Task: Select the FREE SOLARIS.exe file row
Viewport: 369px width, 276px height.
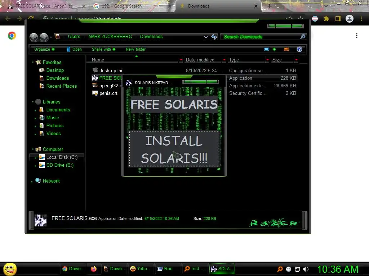Action: [194, 78]
